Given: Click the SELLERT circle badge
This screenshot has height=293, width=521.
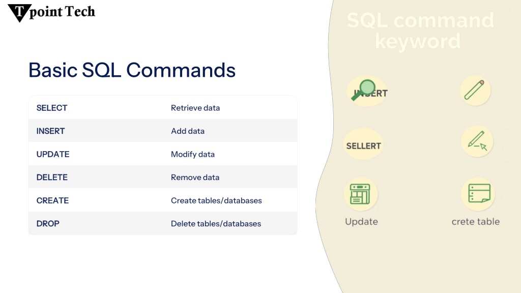Looking at the screenshot, I should (363, 145).
